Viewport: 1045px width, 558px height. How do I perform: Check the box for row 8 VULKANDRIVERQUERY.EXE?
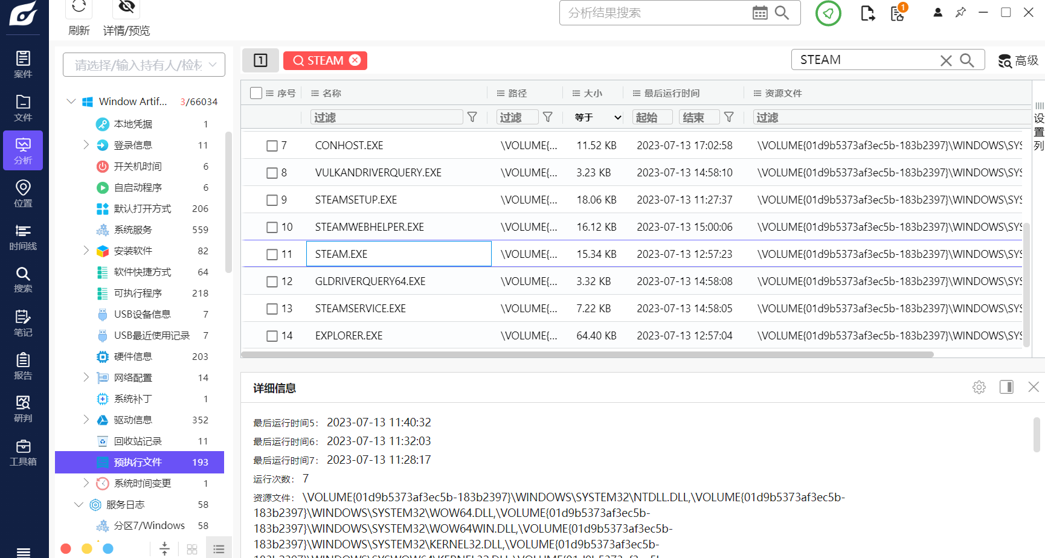pyautogui.click(x=272, y=173)
